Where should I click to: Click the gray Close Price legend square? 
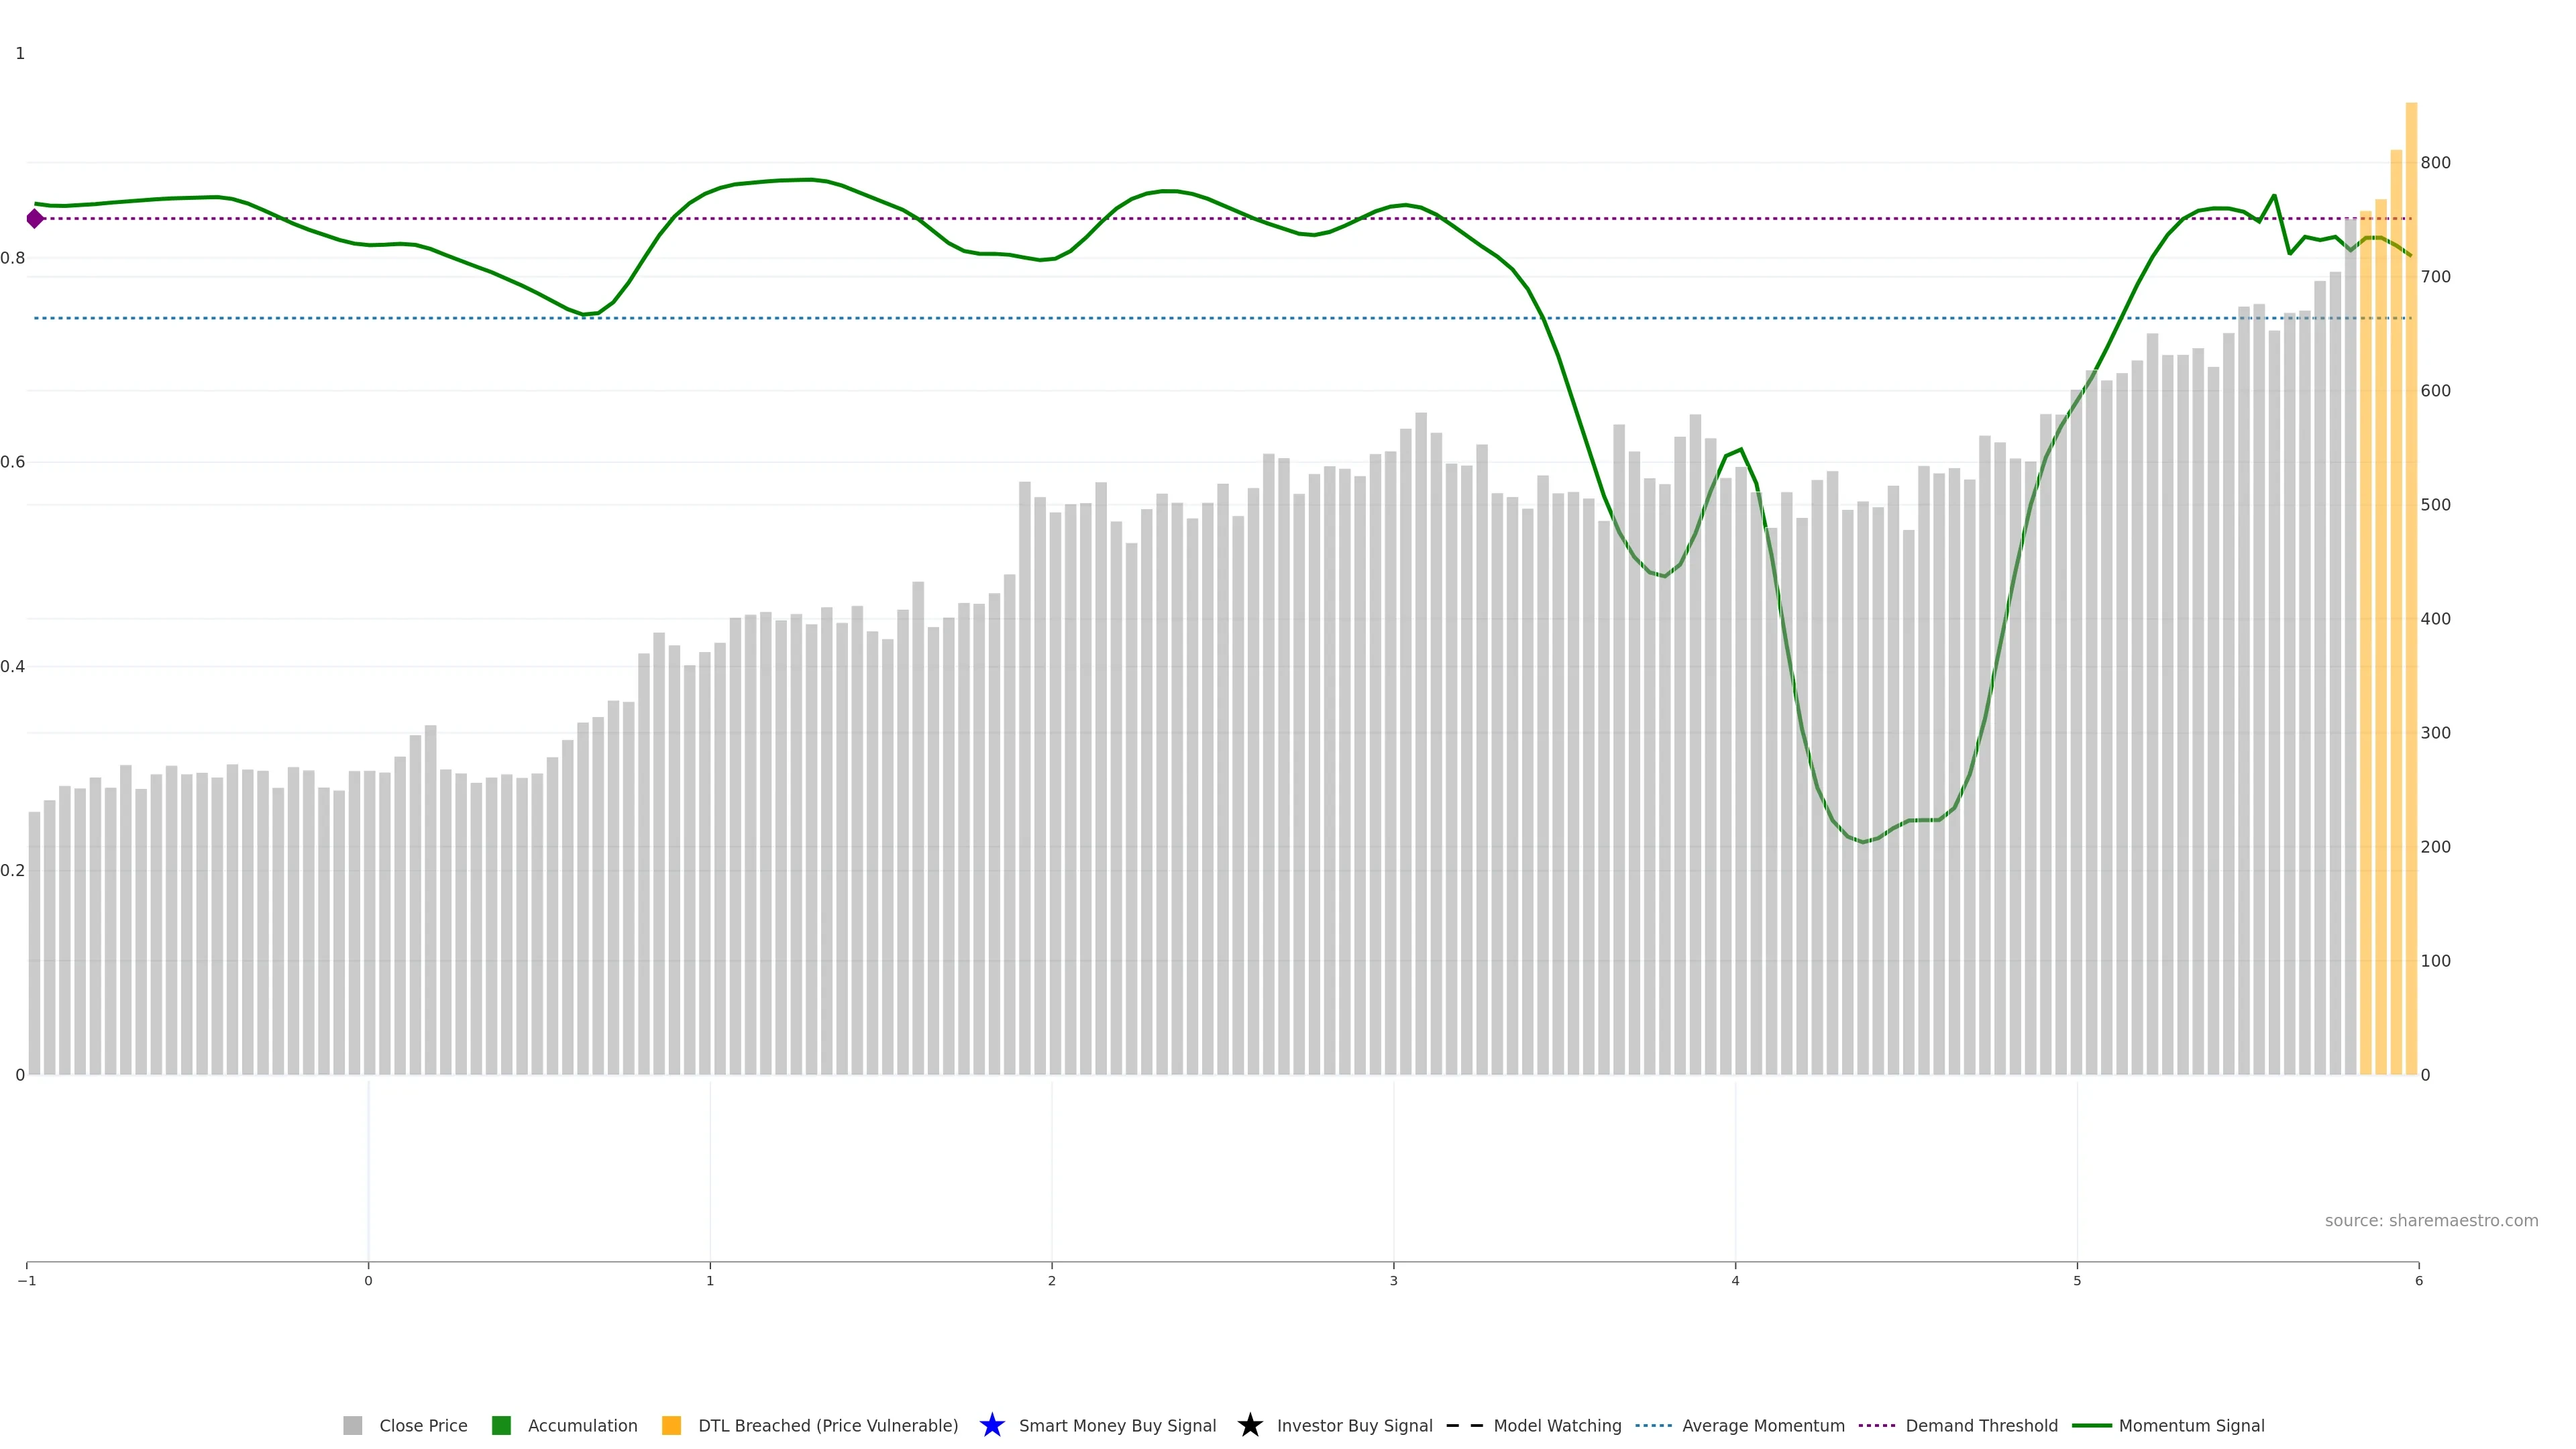click(x=352, y=1425)
